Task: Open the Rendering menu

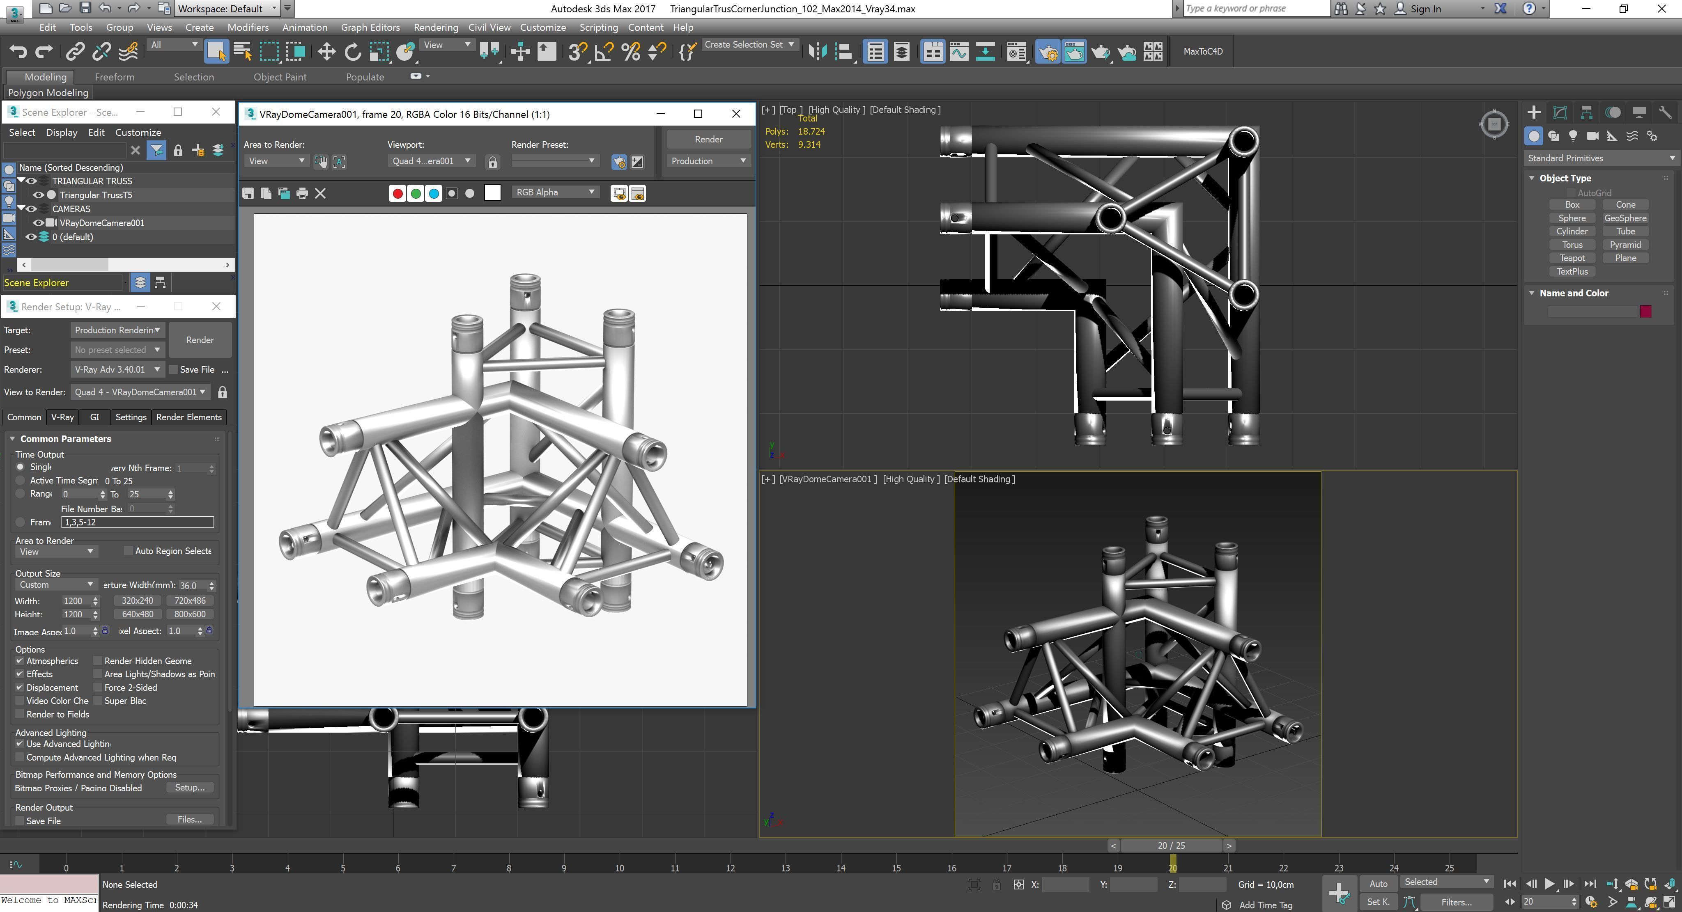Action: tap(436, 27)
